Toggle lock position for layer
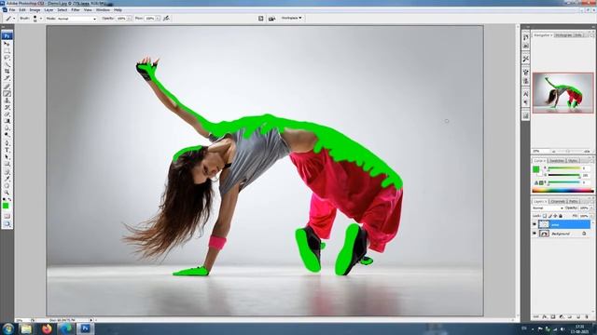 pos(555,216)
